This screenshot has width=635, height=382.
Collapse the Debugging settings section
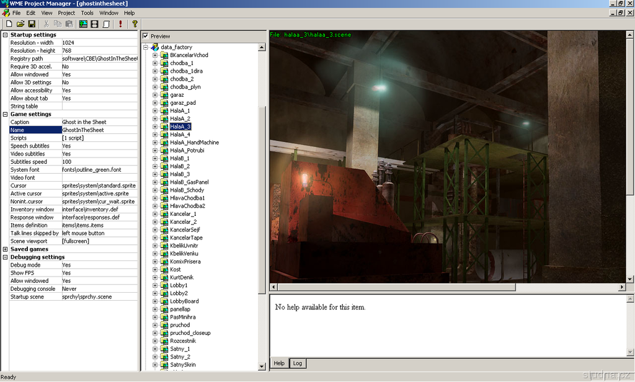pos(5,257)
